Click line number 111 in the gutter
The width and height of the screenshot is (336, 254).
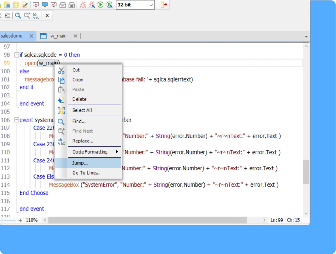click(5, 161)
